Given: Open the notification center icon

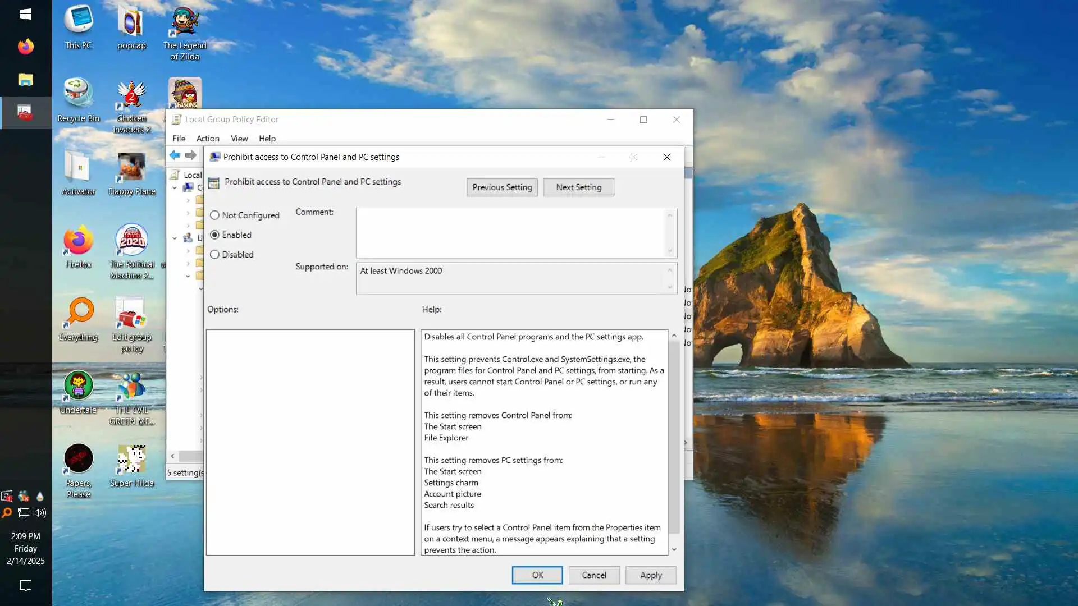Looking at the screenshot, I should pyautogui.click(x=25, y=586).
